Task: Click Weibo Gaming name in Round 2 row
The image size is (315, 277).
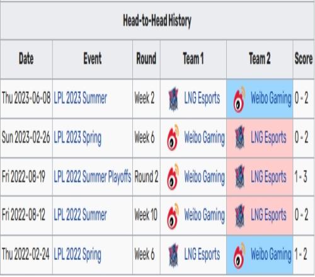Action: pyautogui.click(x=204, y=177)
